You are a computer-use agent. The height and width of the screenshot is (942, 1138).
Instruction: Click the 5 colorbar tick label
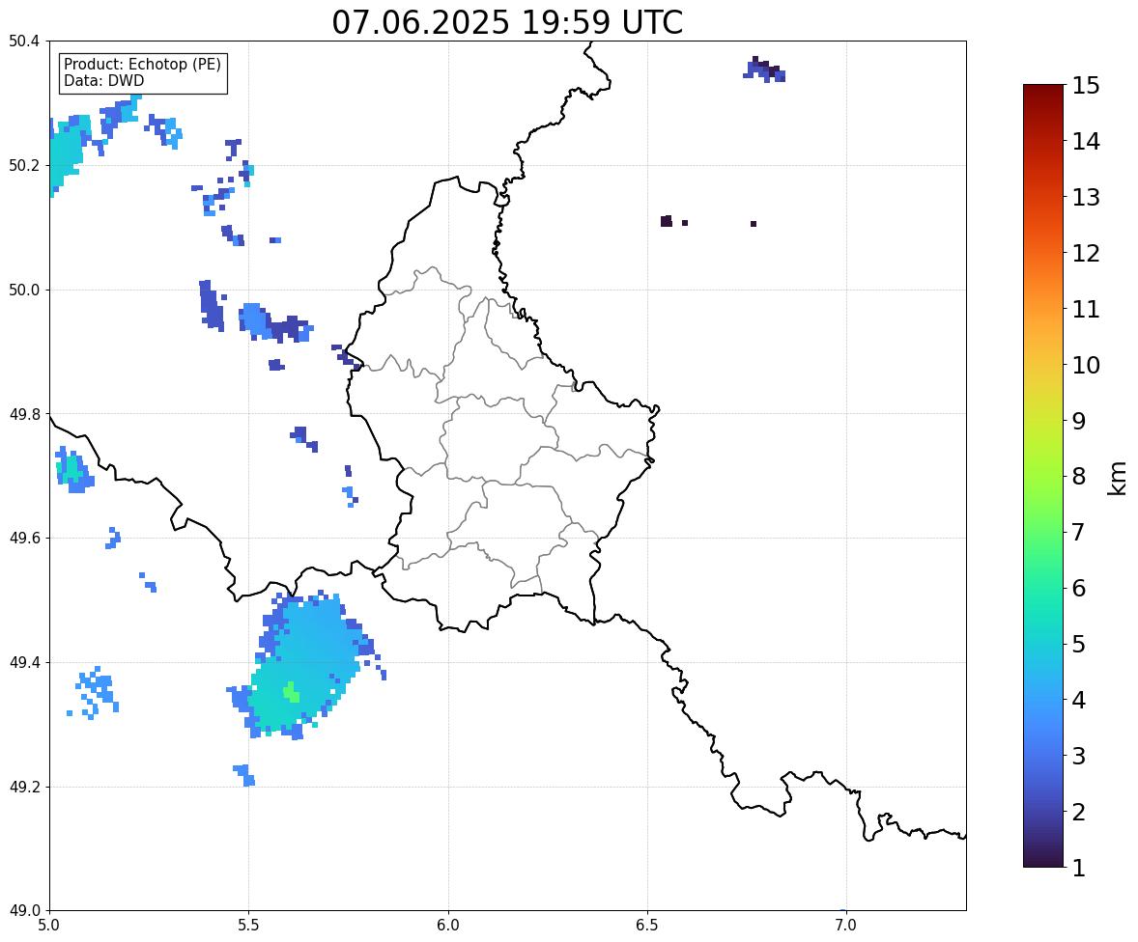tap(1078, 644)
